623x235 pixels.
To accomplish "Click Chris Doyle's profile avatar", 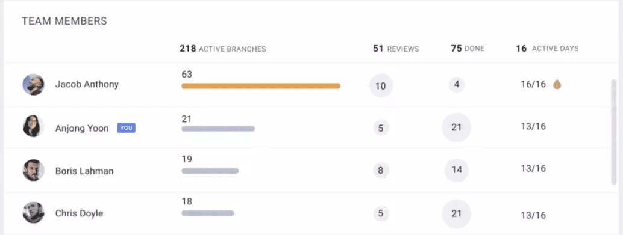I will pyautogui.click(x=33, y=213).
